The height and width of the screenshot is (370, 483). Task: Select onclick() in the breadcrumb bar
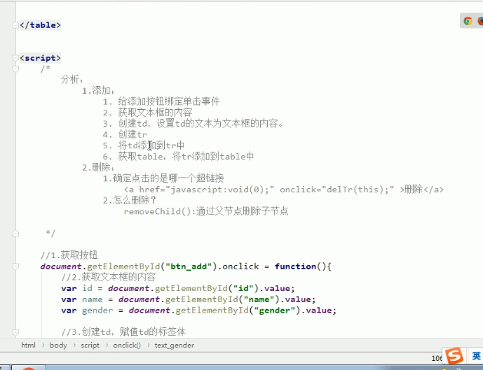[127, 345]
